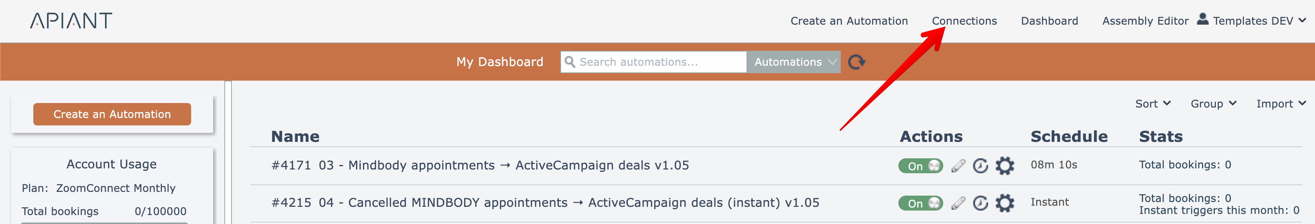This screenshot has height=224, width=1315.
Task: Open settings gear for automation #4215
Action: tap(1004, 203)
